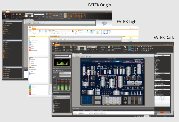The width and height of the screenshot is (179, 122).
Task: Open Project Information in Light window explorer
Action: 34,40
